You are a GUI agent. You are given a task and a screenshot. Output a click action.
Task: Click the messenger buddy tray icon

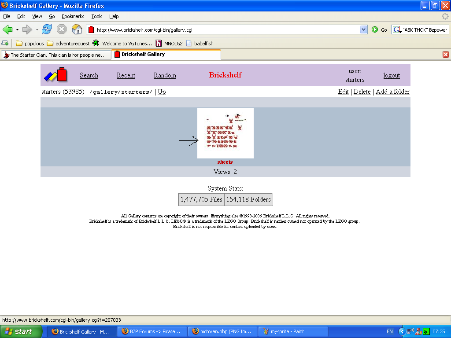[x=418, y=332]
